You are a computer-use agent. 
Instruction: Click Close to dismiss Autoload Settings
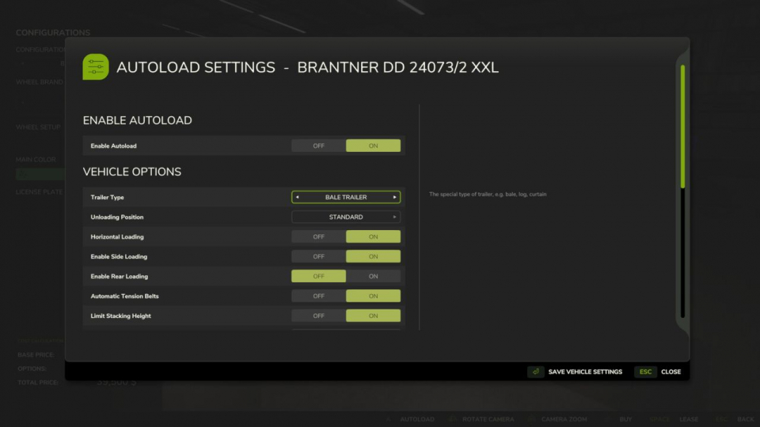[671, 371]
